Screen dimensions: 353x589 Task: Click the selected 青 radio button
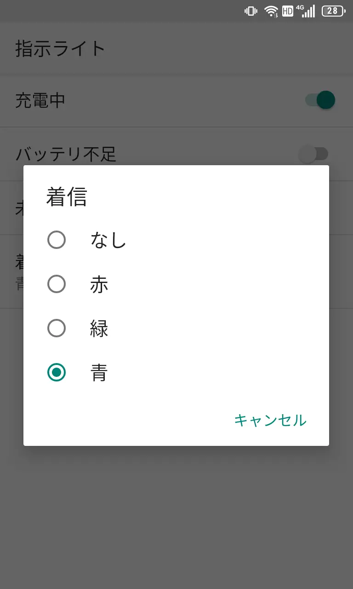[57, 372]
